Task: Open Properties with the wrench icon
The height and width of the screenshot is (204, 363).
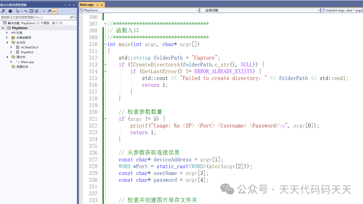Action: pos(49,11)
